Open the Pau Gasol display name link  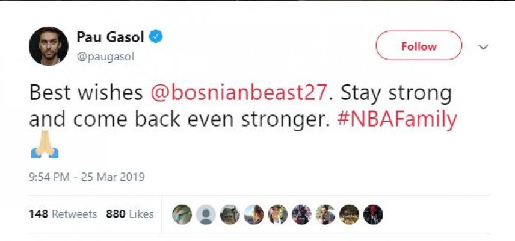click(110, 37)
